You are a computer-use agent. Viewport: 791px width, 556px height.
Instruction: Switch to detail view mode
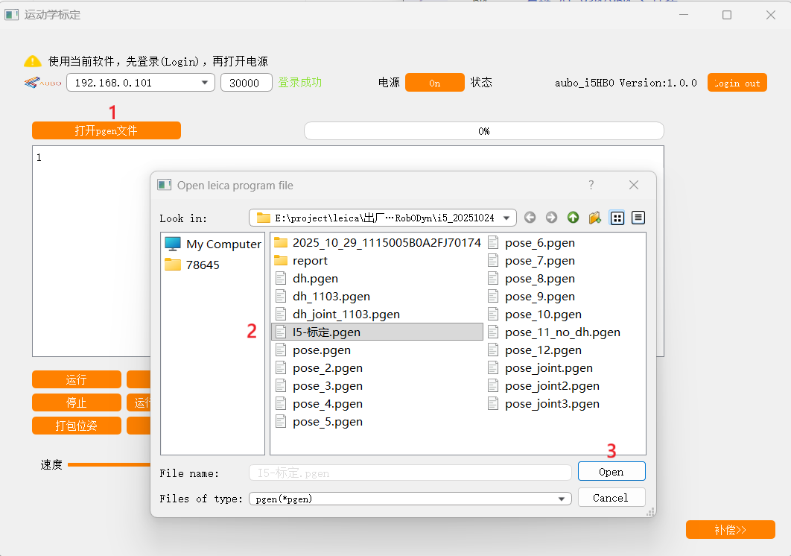pyautogui.click(x=638, y=218)
